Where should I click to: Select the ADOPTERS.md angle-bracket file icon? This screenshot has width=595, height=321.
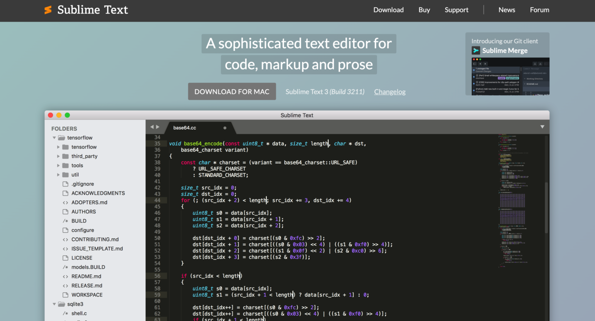[65, 202]
